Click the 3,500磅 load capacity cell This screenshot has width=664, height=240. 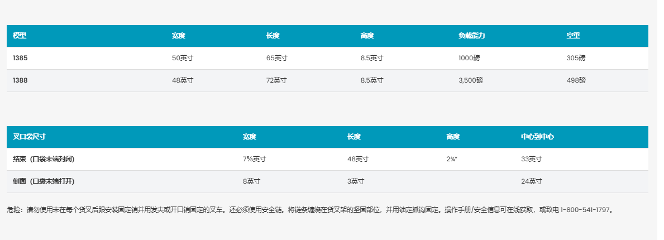coord(471,80)
